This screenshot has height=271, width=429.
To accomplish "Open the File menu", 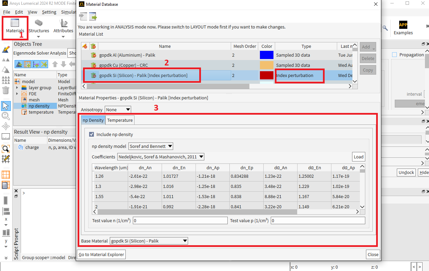I will (6, 12).
